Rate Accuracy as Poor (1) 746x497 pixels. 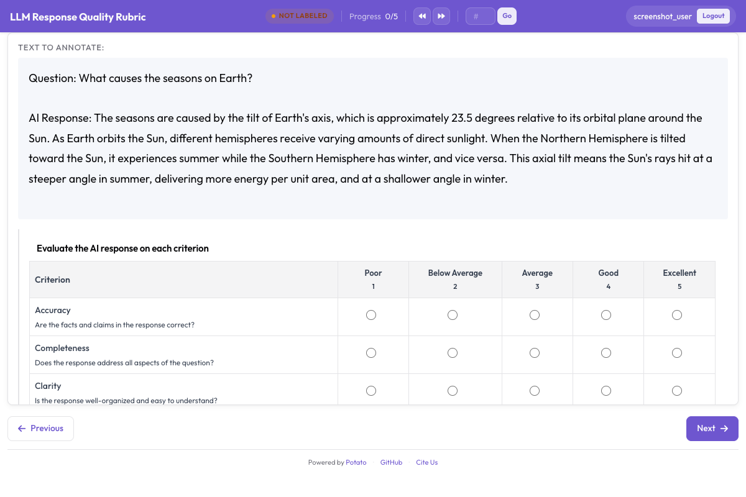click(371, 315)
